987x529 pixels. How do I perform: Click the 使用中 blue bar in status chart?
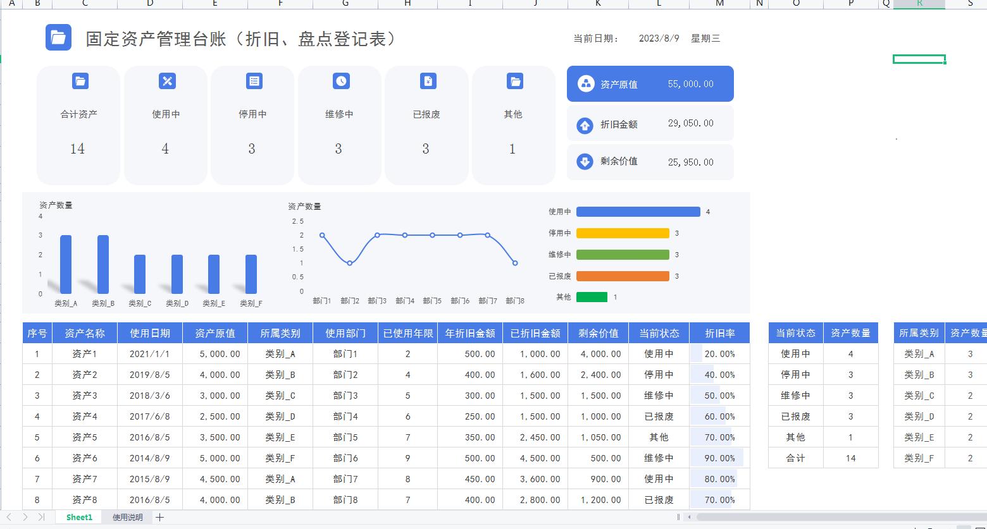tap(638, 212)
